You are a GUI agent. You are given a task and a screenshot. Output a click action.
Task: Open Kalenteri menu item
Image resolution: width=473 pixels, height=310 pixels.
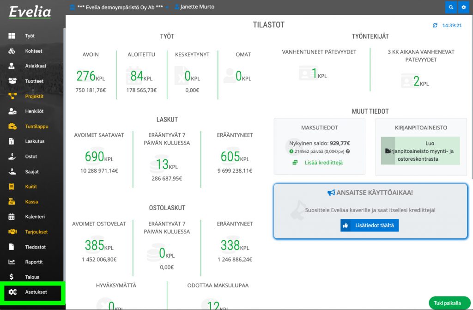35,216
